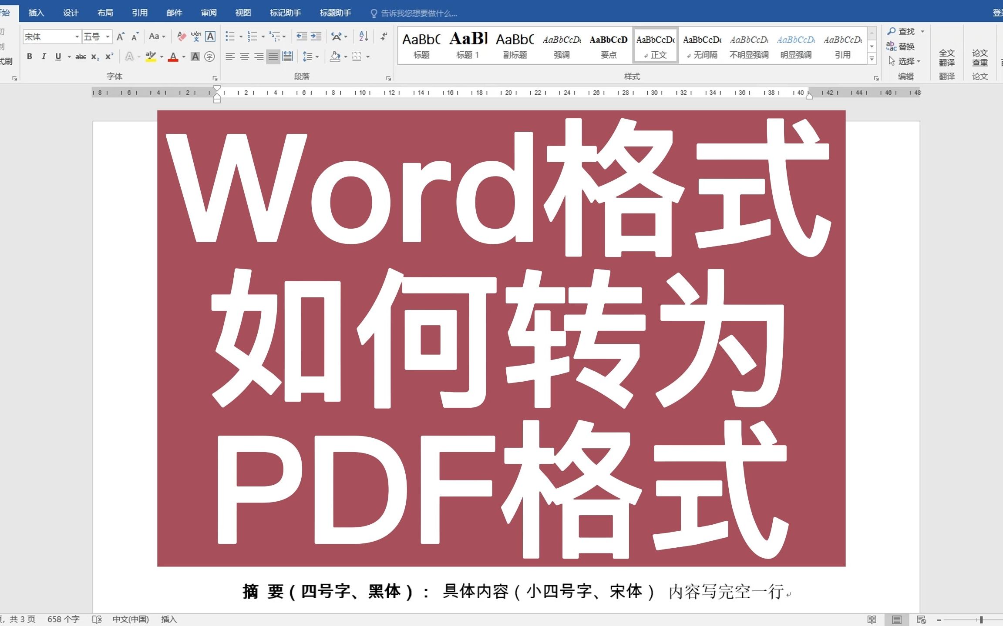Open the numbered list dropdown arrow
Image resolution: width=1003 pixels, height=626 pixels.
(x=263, y=37)
